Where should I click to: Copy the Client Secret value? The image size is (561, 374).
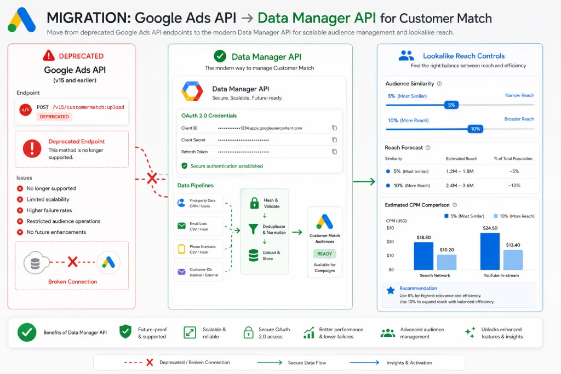334,140
